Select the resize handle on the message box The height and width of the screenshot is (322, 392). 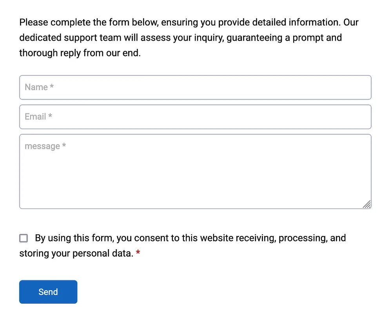(367, 204)
